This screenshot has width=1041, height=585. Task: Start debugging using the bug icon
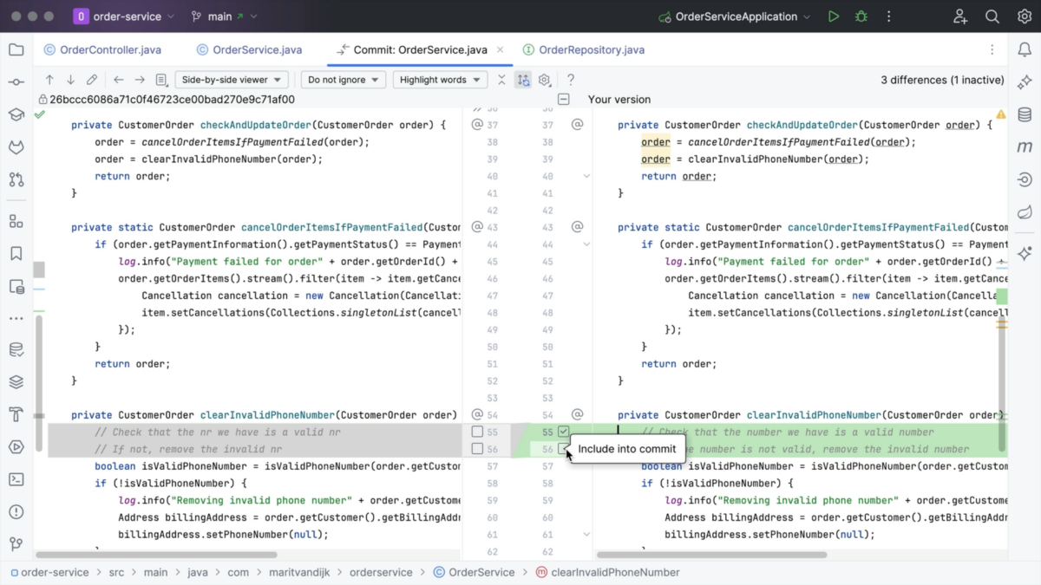(860, 16)
